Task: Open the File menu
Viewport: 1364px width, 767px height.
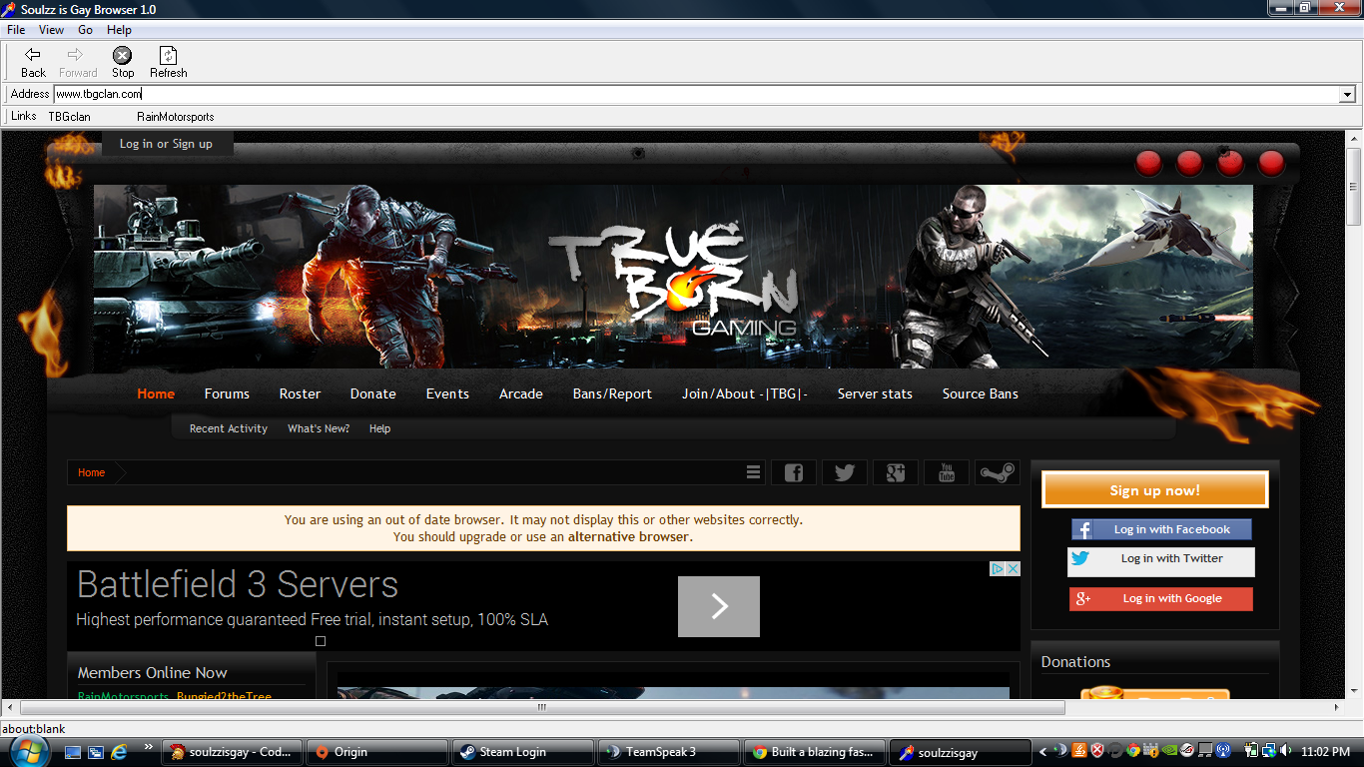Action: click(x=16, y=30)
